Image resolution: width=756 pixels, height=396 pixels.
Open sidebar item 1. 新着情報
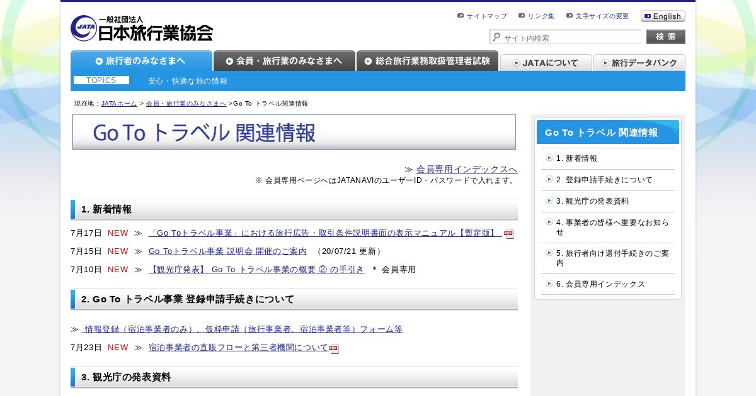click(576, 158)
